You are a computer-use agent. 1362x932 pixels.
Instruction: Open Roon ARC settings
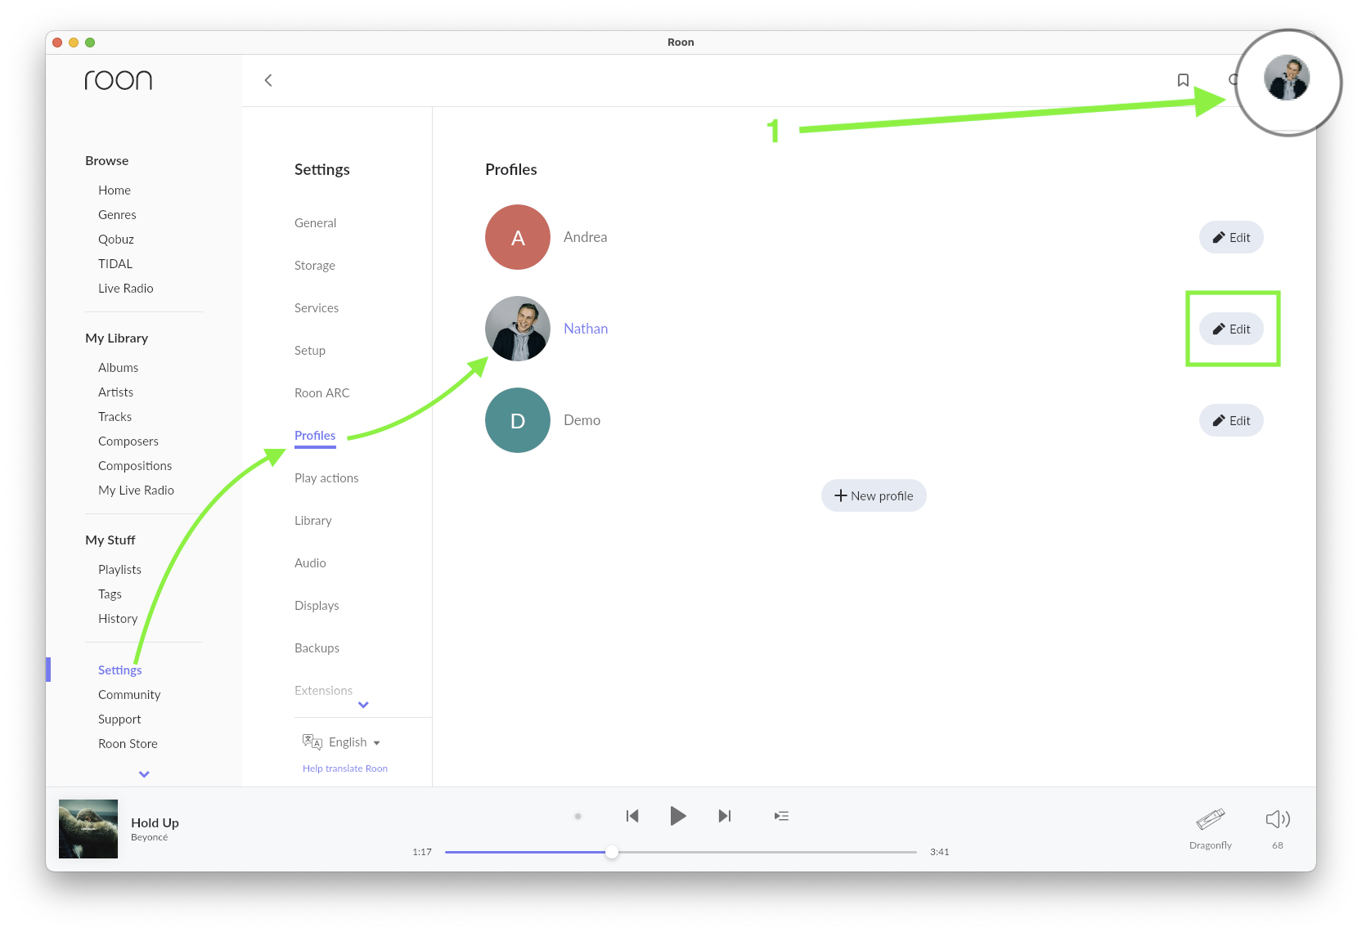(322, 393)
